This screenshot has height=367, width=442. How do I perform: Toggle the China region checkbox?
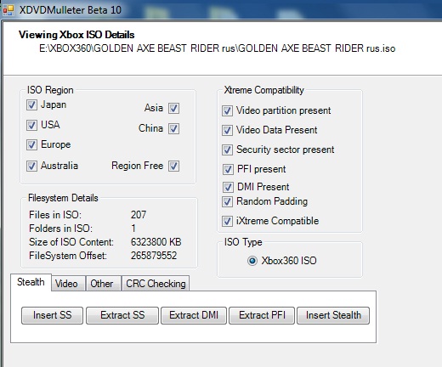coord(173,128)
